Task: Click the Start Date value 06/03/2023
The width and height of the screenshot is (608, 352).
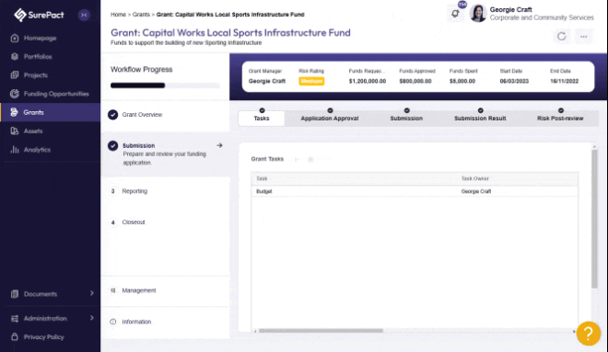Action: pos(514,81)
